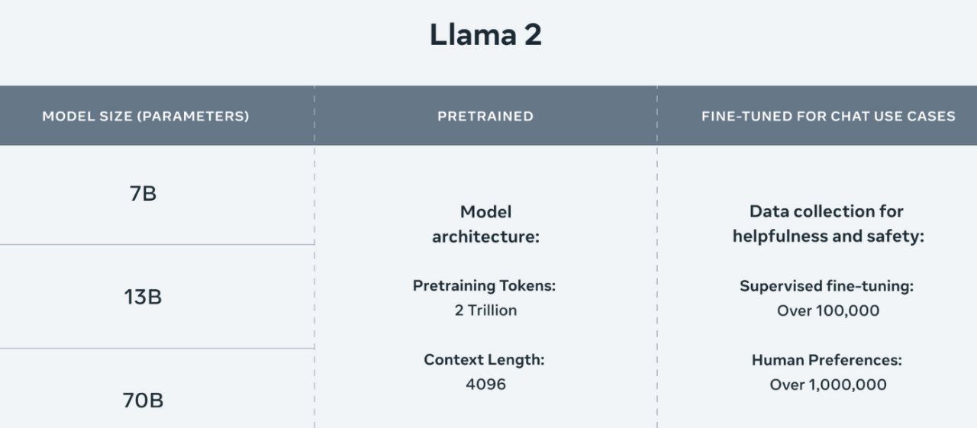Select the "Over 1,000,000" value
This screenshot has width=977, height=428.
pos(828,385)
